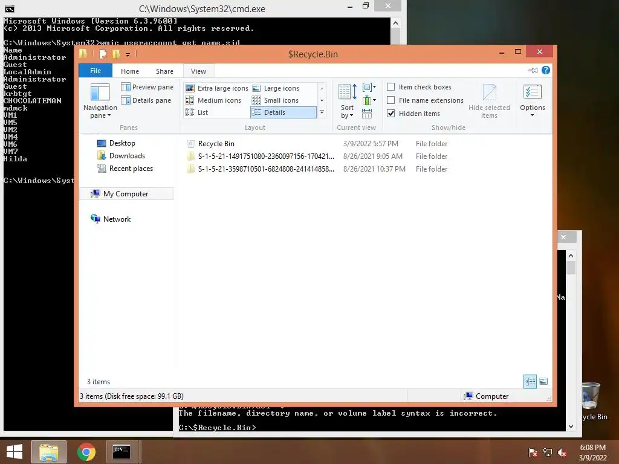Enable Item check boxes
The image size is (619, 464).
[391, 87]
